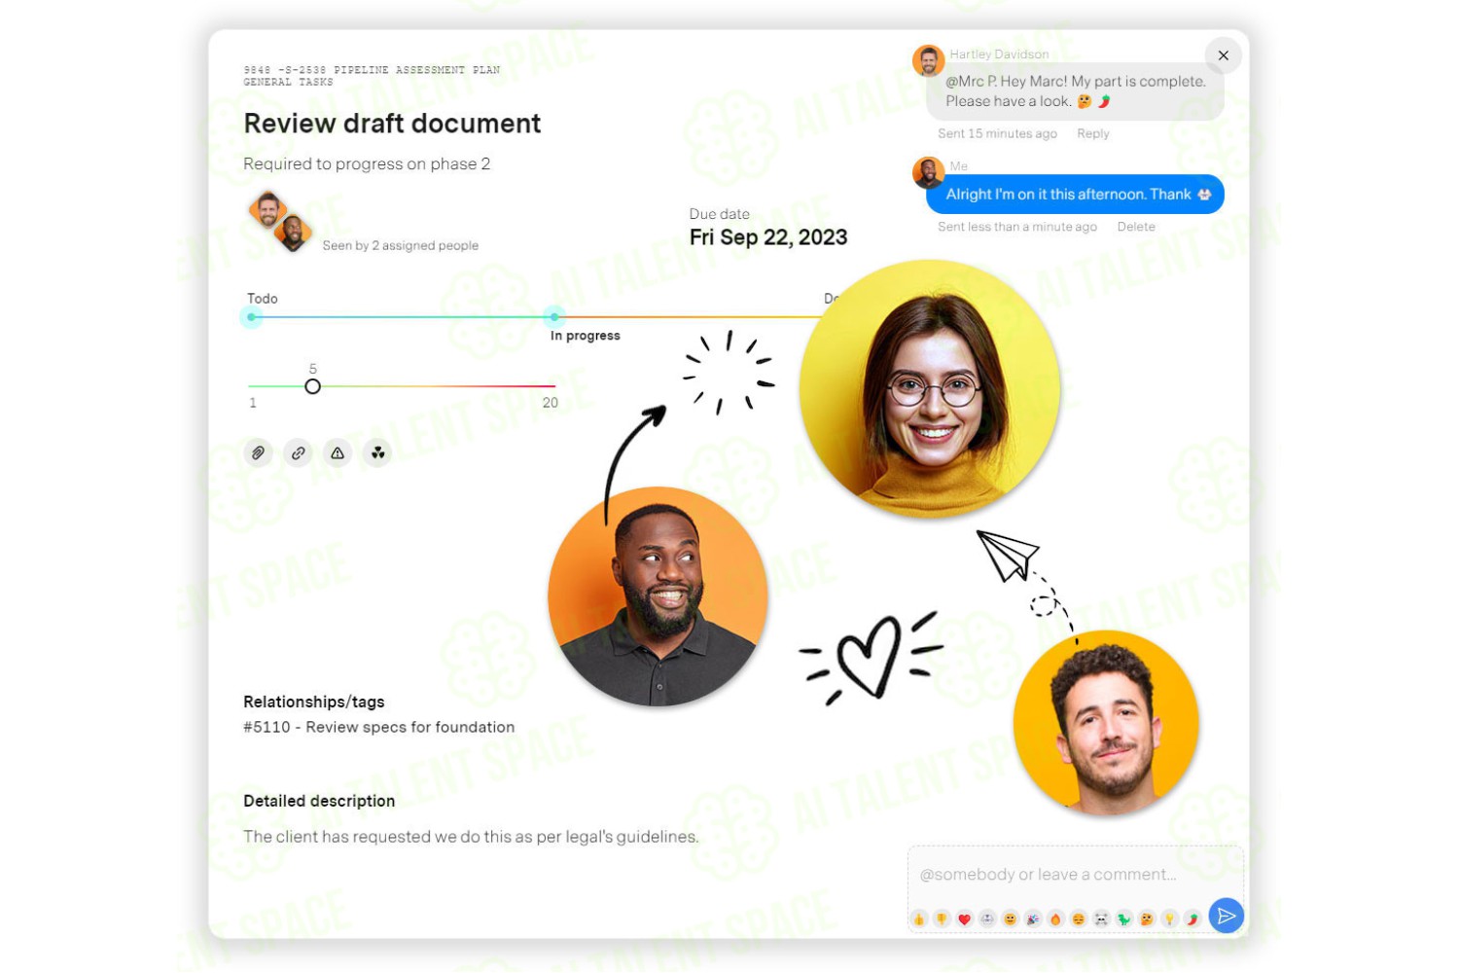Screen dimensions: 1459x973
Task: Open tag #5110 - Review specs for foundation
Action: (378, 728)
